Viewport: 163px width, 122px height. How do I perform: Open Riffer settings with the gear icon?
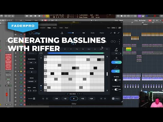click(x=115, y=33)
